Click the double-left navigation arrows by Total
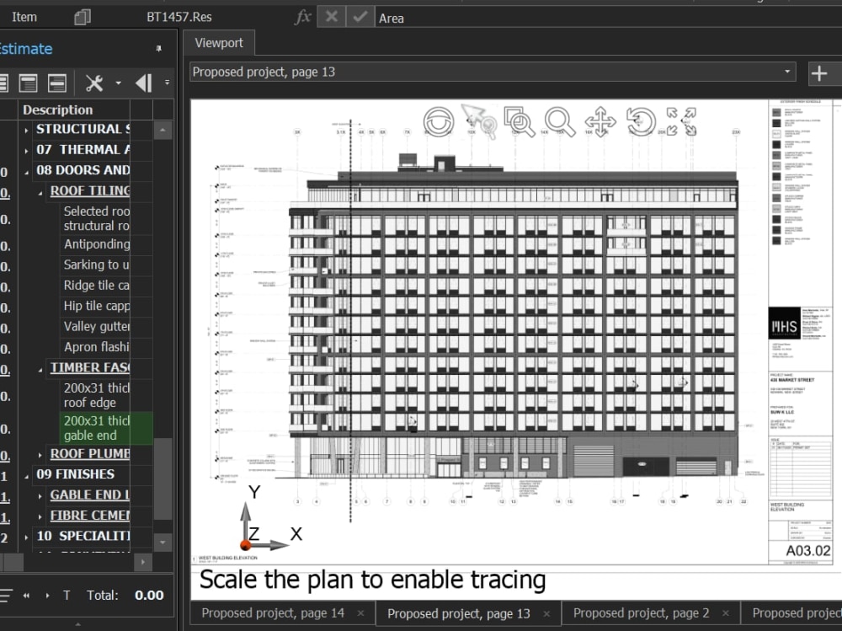This screenshot has width=842, height=631. click(x=26, y=596)
